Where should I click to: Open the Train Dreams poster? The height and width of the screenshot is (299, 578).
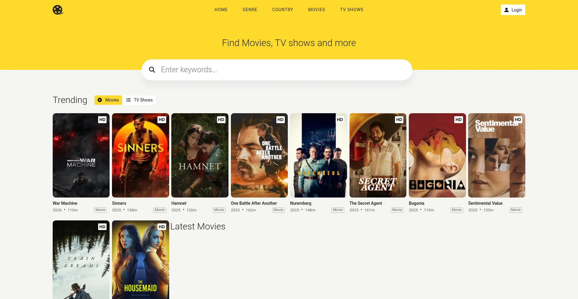pyautogui.click(x=81, y=260)
